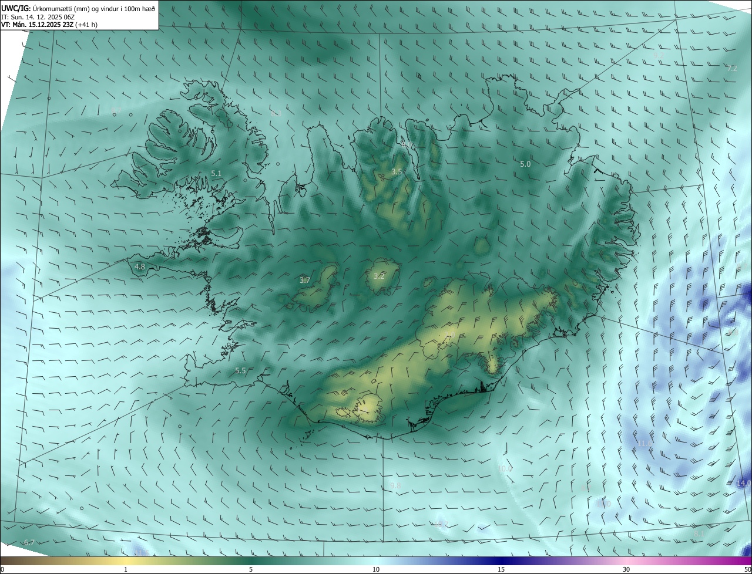Viewport: 752px width, 574px height.
Task: Click the map value 7.2 over the sea
Action: [x=731, y=69]
